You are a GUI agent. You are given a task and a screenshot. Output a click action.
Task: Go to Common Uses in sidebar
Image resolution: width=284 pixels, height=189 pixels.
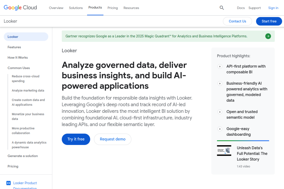click(19, 68)
